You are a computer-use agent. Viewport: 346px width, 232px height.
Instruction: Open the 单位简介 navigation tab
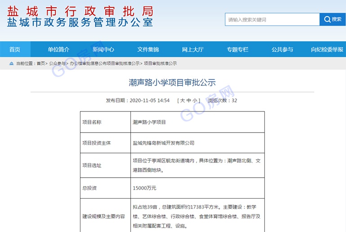pyautogui.click(x=59, y=49)
